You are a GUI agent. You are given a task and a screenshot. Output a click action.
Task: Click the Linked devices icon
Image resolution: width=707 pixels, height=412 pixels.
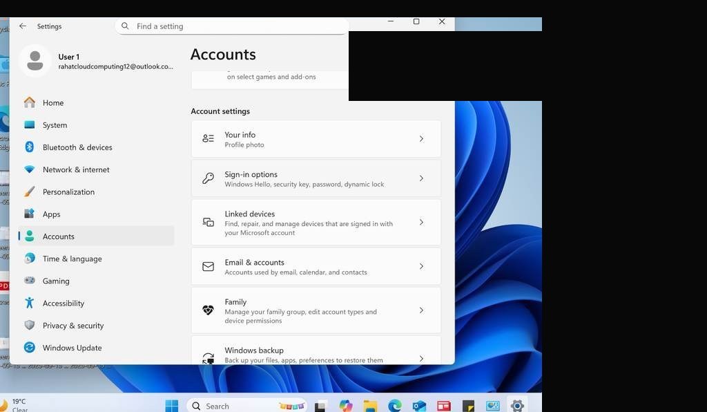pos(208,222)
